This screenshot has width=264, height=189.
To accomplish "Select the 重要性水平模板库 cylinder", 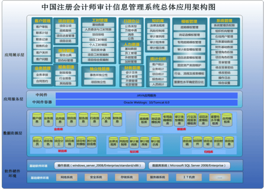I will [215, 120].
